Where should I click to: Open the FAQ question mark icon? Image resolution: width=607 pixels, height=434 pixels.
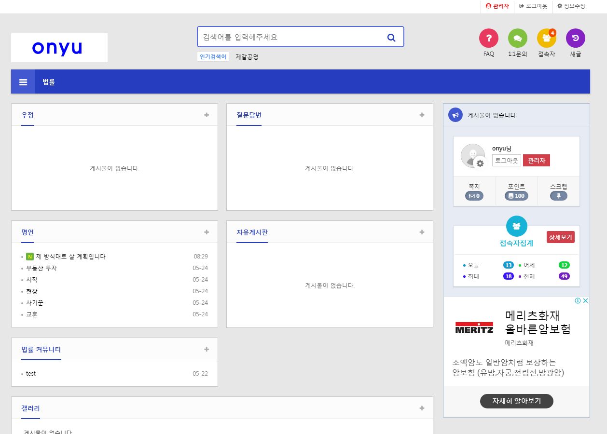point(488,38)
